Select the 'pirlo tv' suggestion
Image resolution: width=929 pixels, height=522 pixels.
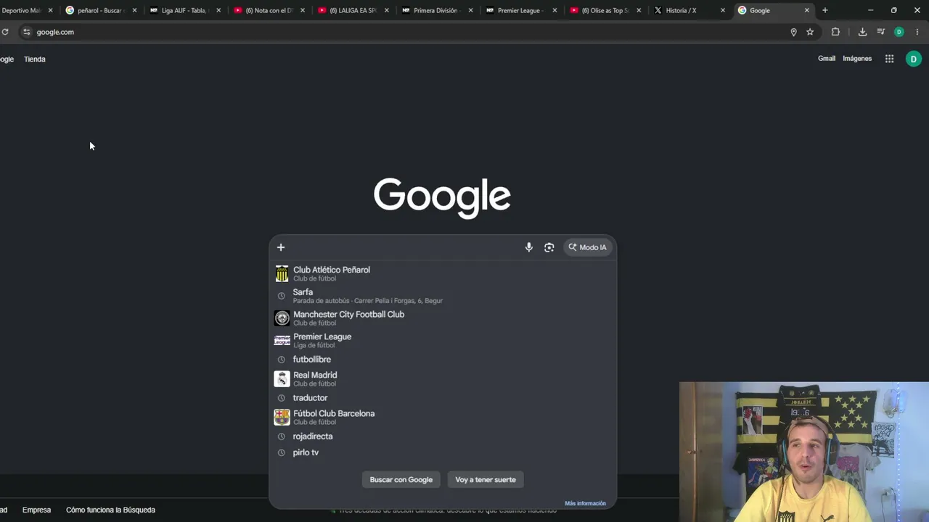point(443,452)
